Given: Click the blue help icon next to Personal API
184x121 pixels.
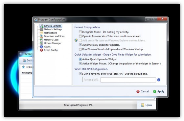Looking at the screenshot, I should pyautogui.click(x=159, y=80).
